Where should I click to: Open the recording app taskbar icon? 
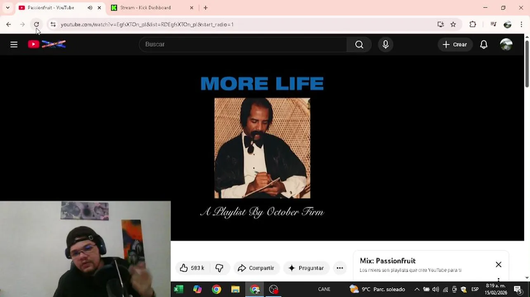(274, 290)
